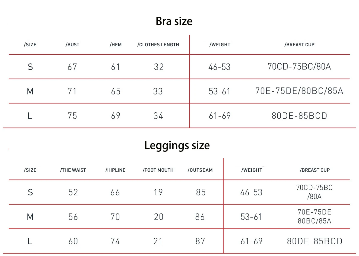Click outseam value 87 in the leggings table
The image size is (359, 256).
(x=200, y=241)
